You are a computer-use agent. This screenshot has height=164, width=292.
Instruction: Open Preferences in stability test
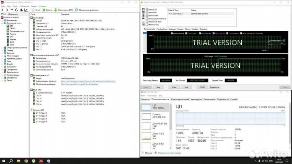215,87
